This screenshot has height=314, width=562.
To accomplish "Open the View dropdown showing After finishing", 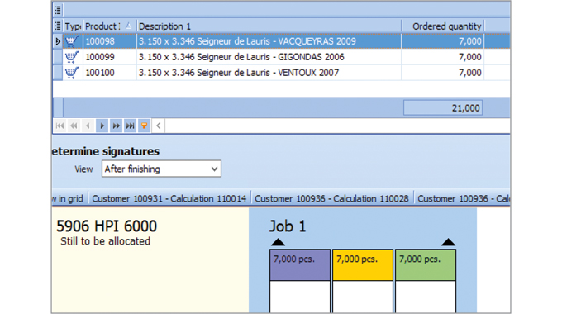I will pyautogui.click(x=161, y=169).
